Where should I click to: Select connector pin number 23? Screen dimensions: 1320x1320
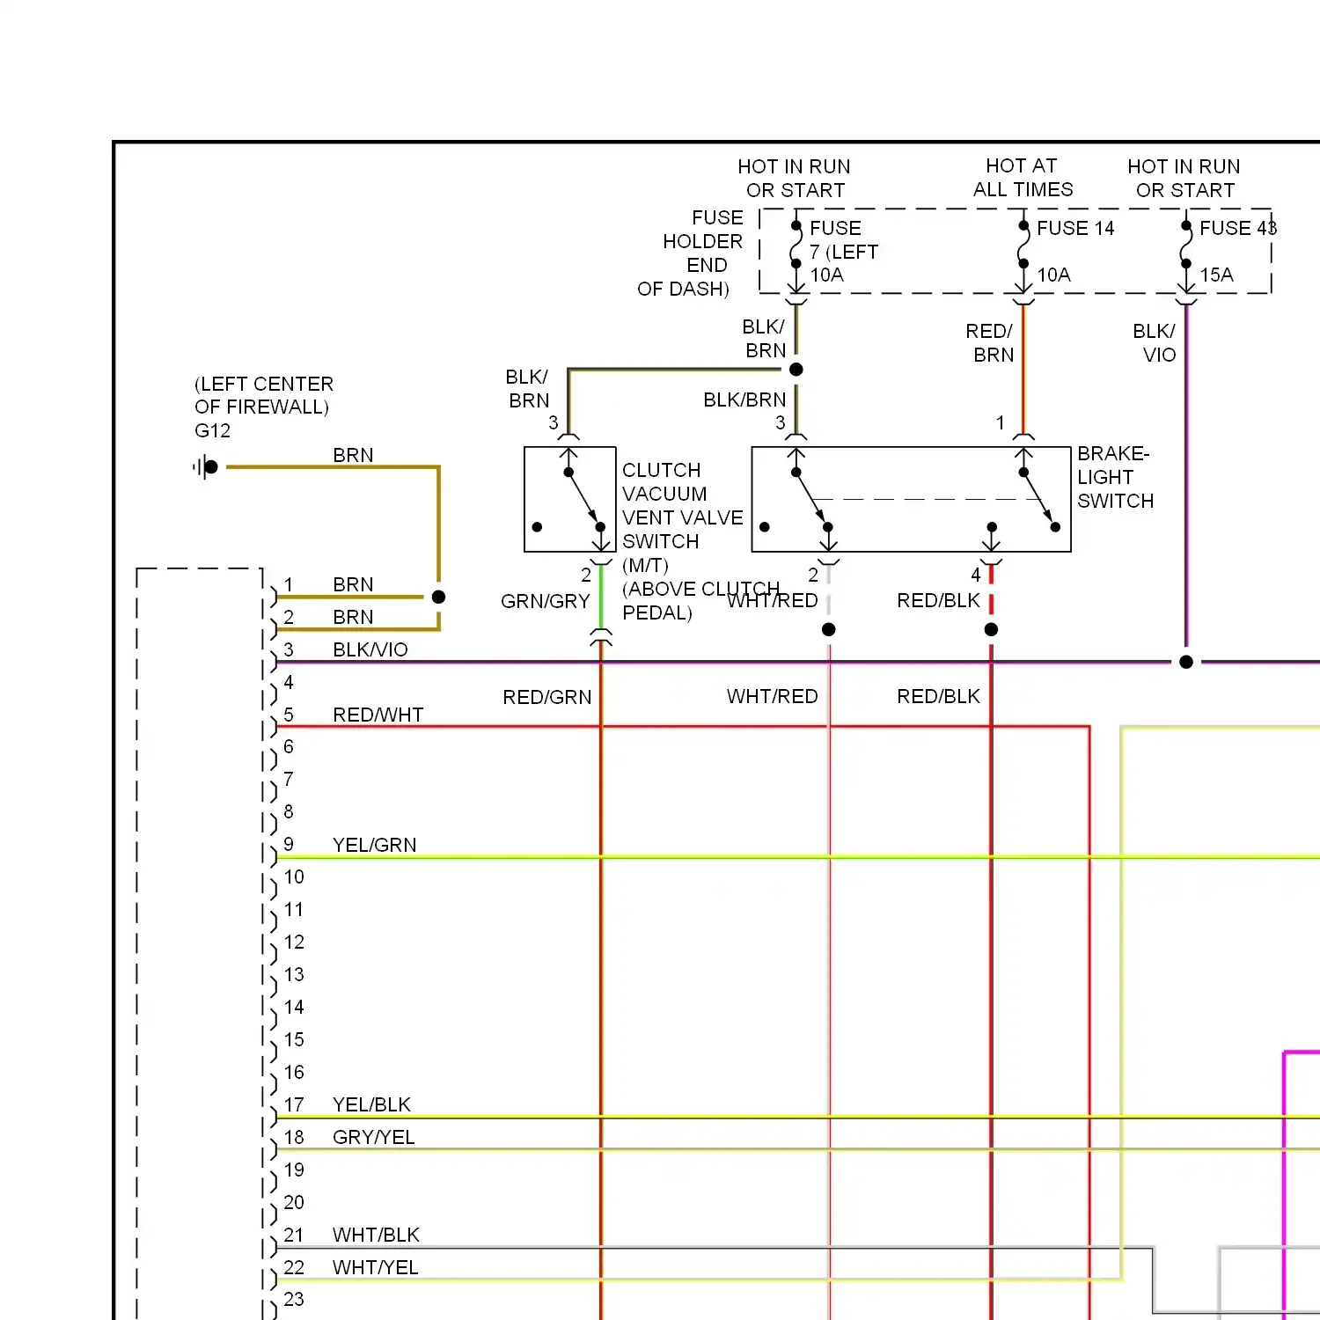point(294,1299)
